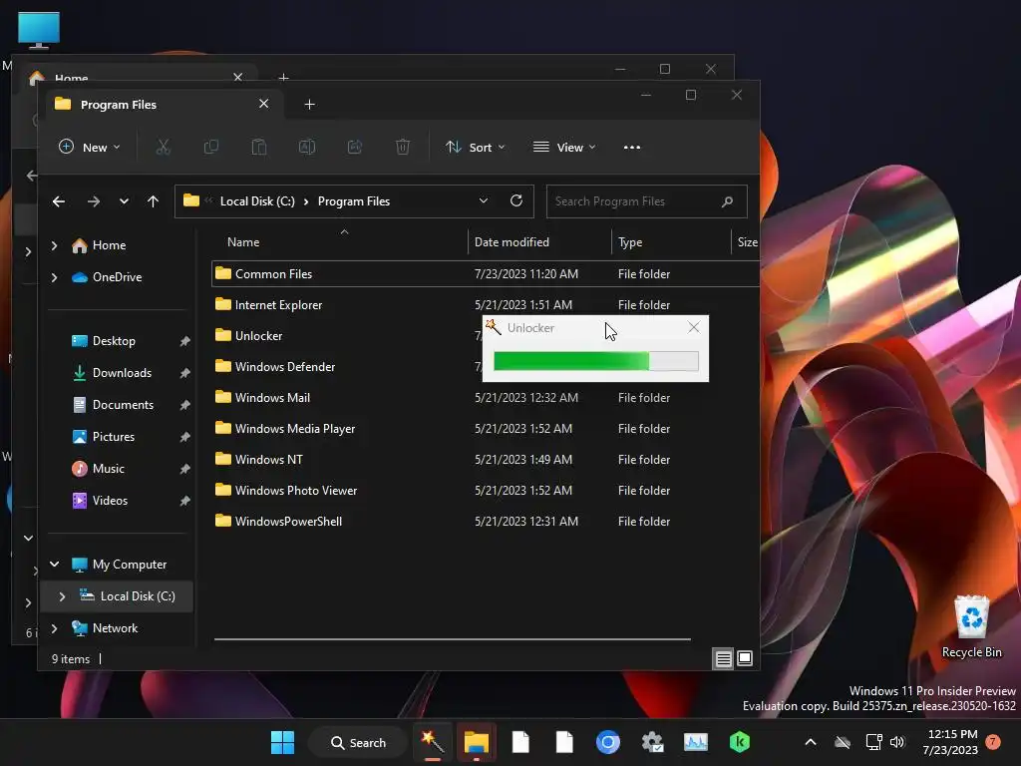Open the This PC desktop monitor icon

pyautogui.click(x=39, y=30)
